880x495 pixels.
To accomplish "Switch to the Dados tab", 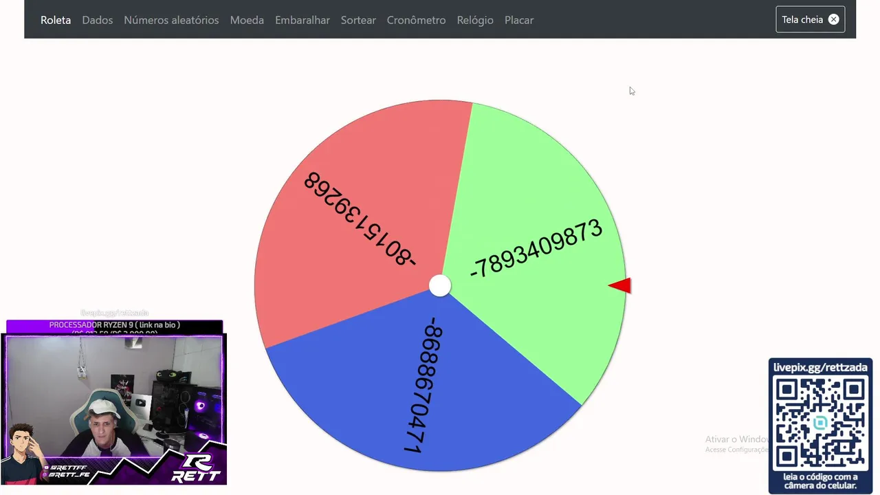I will (97, 20).
